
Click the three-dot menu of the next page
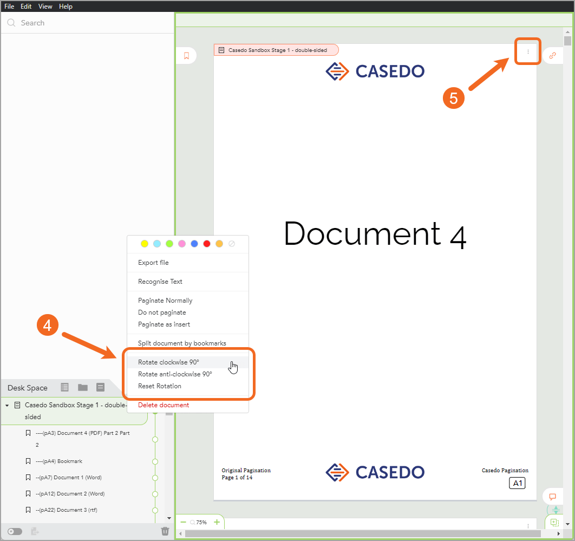coord(528,526)
